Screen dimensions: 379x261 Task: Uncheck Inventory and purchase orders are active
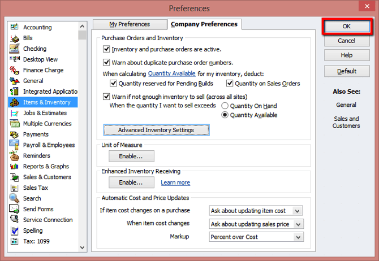(x=107, y=50)
